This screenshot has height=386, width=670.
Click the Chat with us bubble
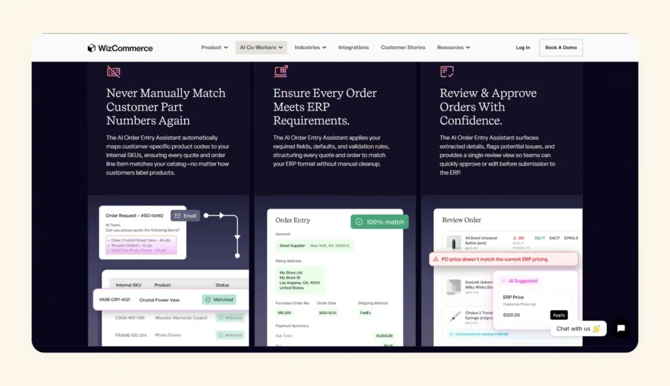pos(578,328)
